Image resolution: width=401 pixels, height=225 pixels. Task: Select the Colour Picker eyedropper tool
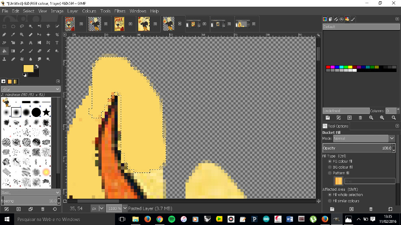point(13,34)
